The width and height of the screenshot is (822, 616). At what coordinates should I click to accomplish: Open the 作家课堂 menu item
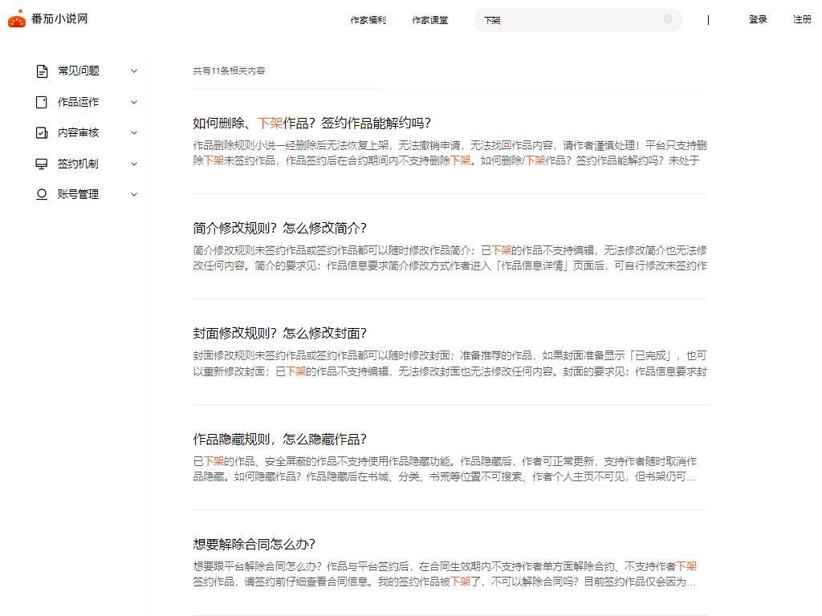pyautogui.click(x=429, y=20)
